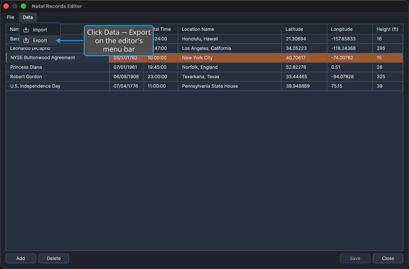
Task: Click the latitude value 52.82278
Action: (304, 67)
